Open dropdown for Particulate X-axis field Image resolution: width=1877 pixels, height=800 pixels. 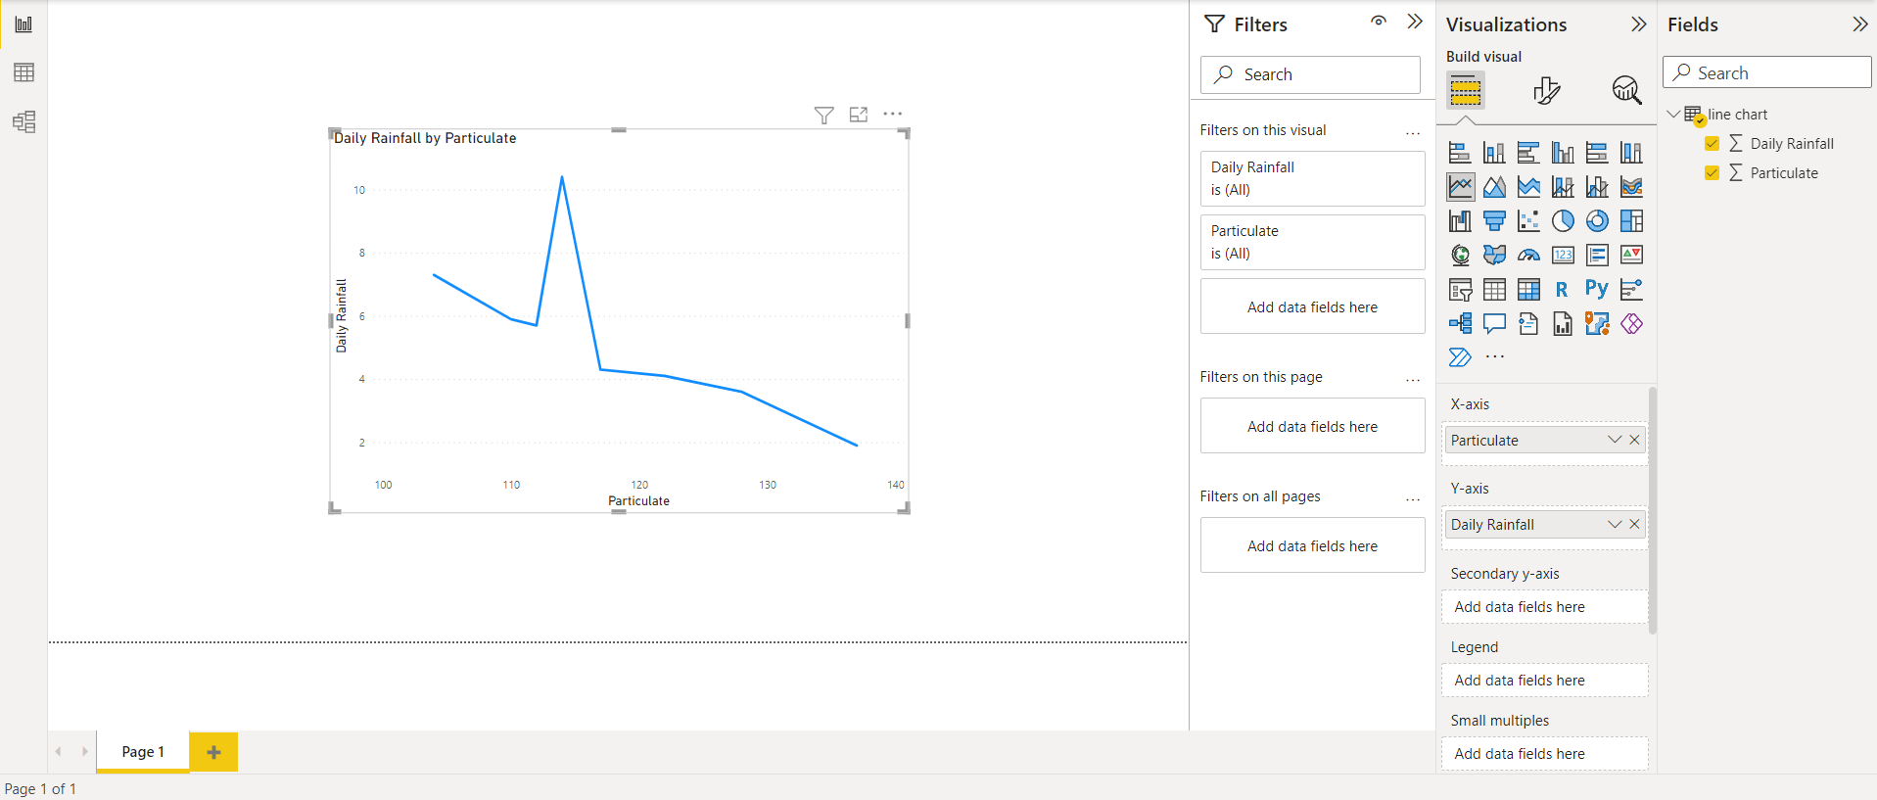click(x=1615, y=440)
